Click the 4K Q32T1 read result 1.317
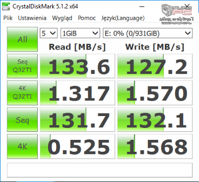 pos(77,93)
